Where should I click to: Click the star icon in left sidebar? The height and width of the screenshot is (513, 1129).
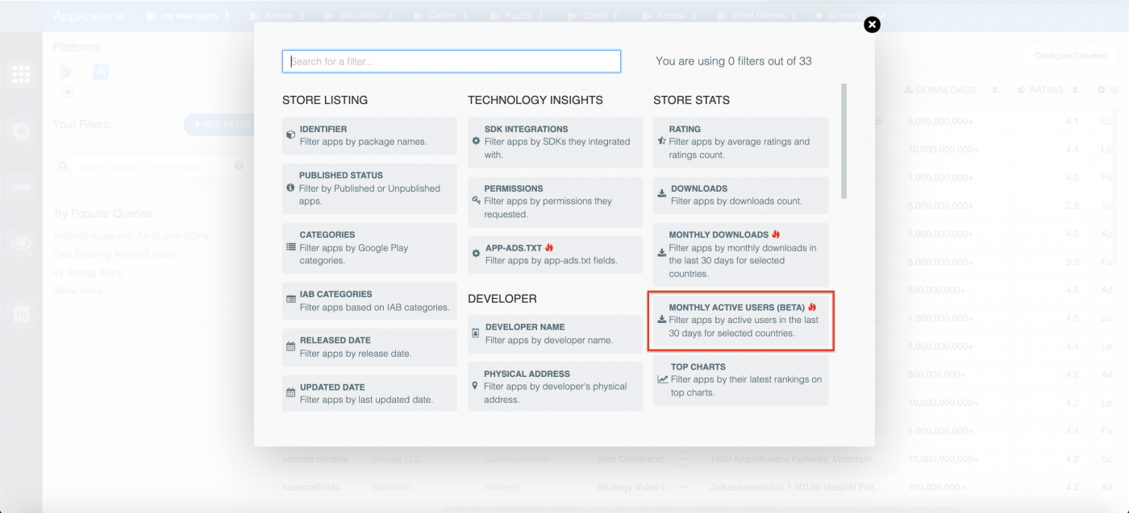tap(20, 130)
